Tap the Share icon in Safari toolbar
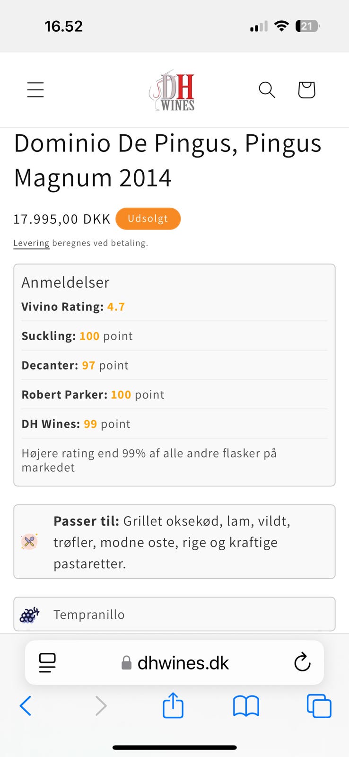 pyautogui.click(x=173, y=705)
